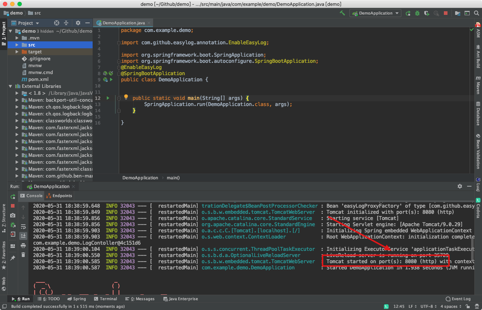Expand the .mvn folder
The height and width of the screenshot is (310, 482).
point(17,38)
